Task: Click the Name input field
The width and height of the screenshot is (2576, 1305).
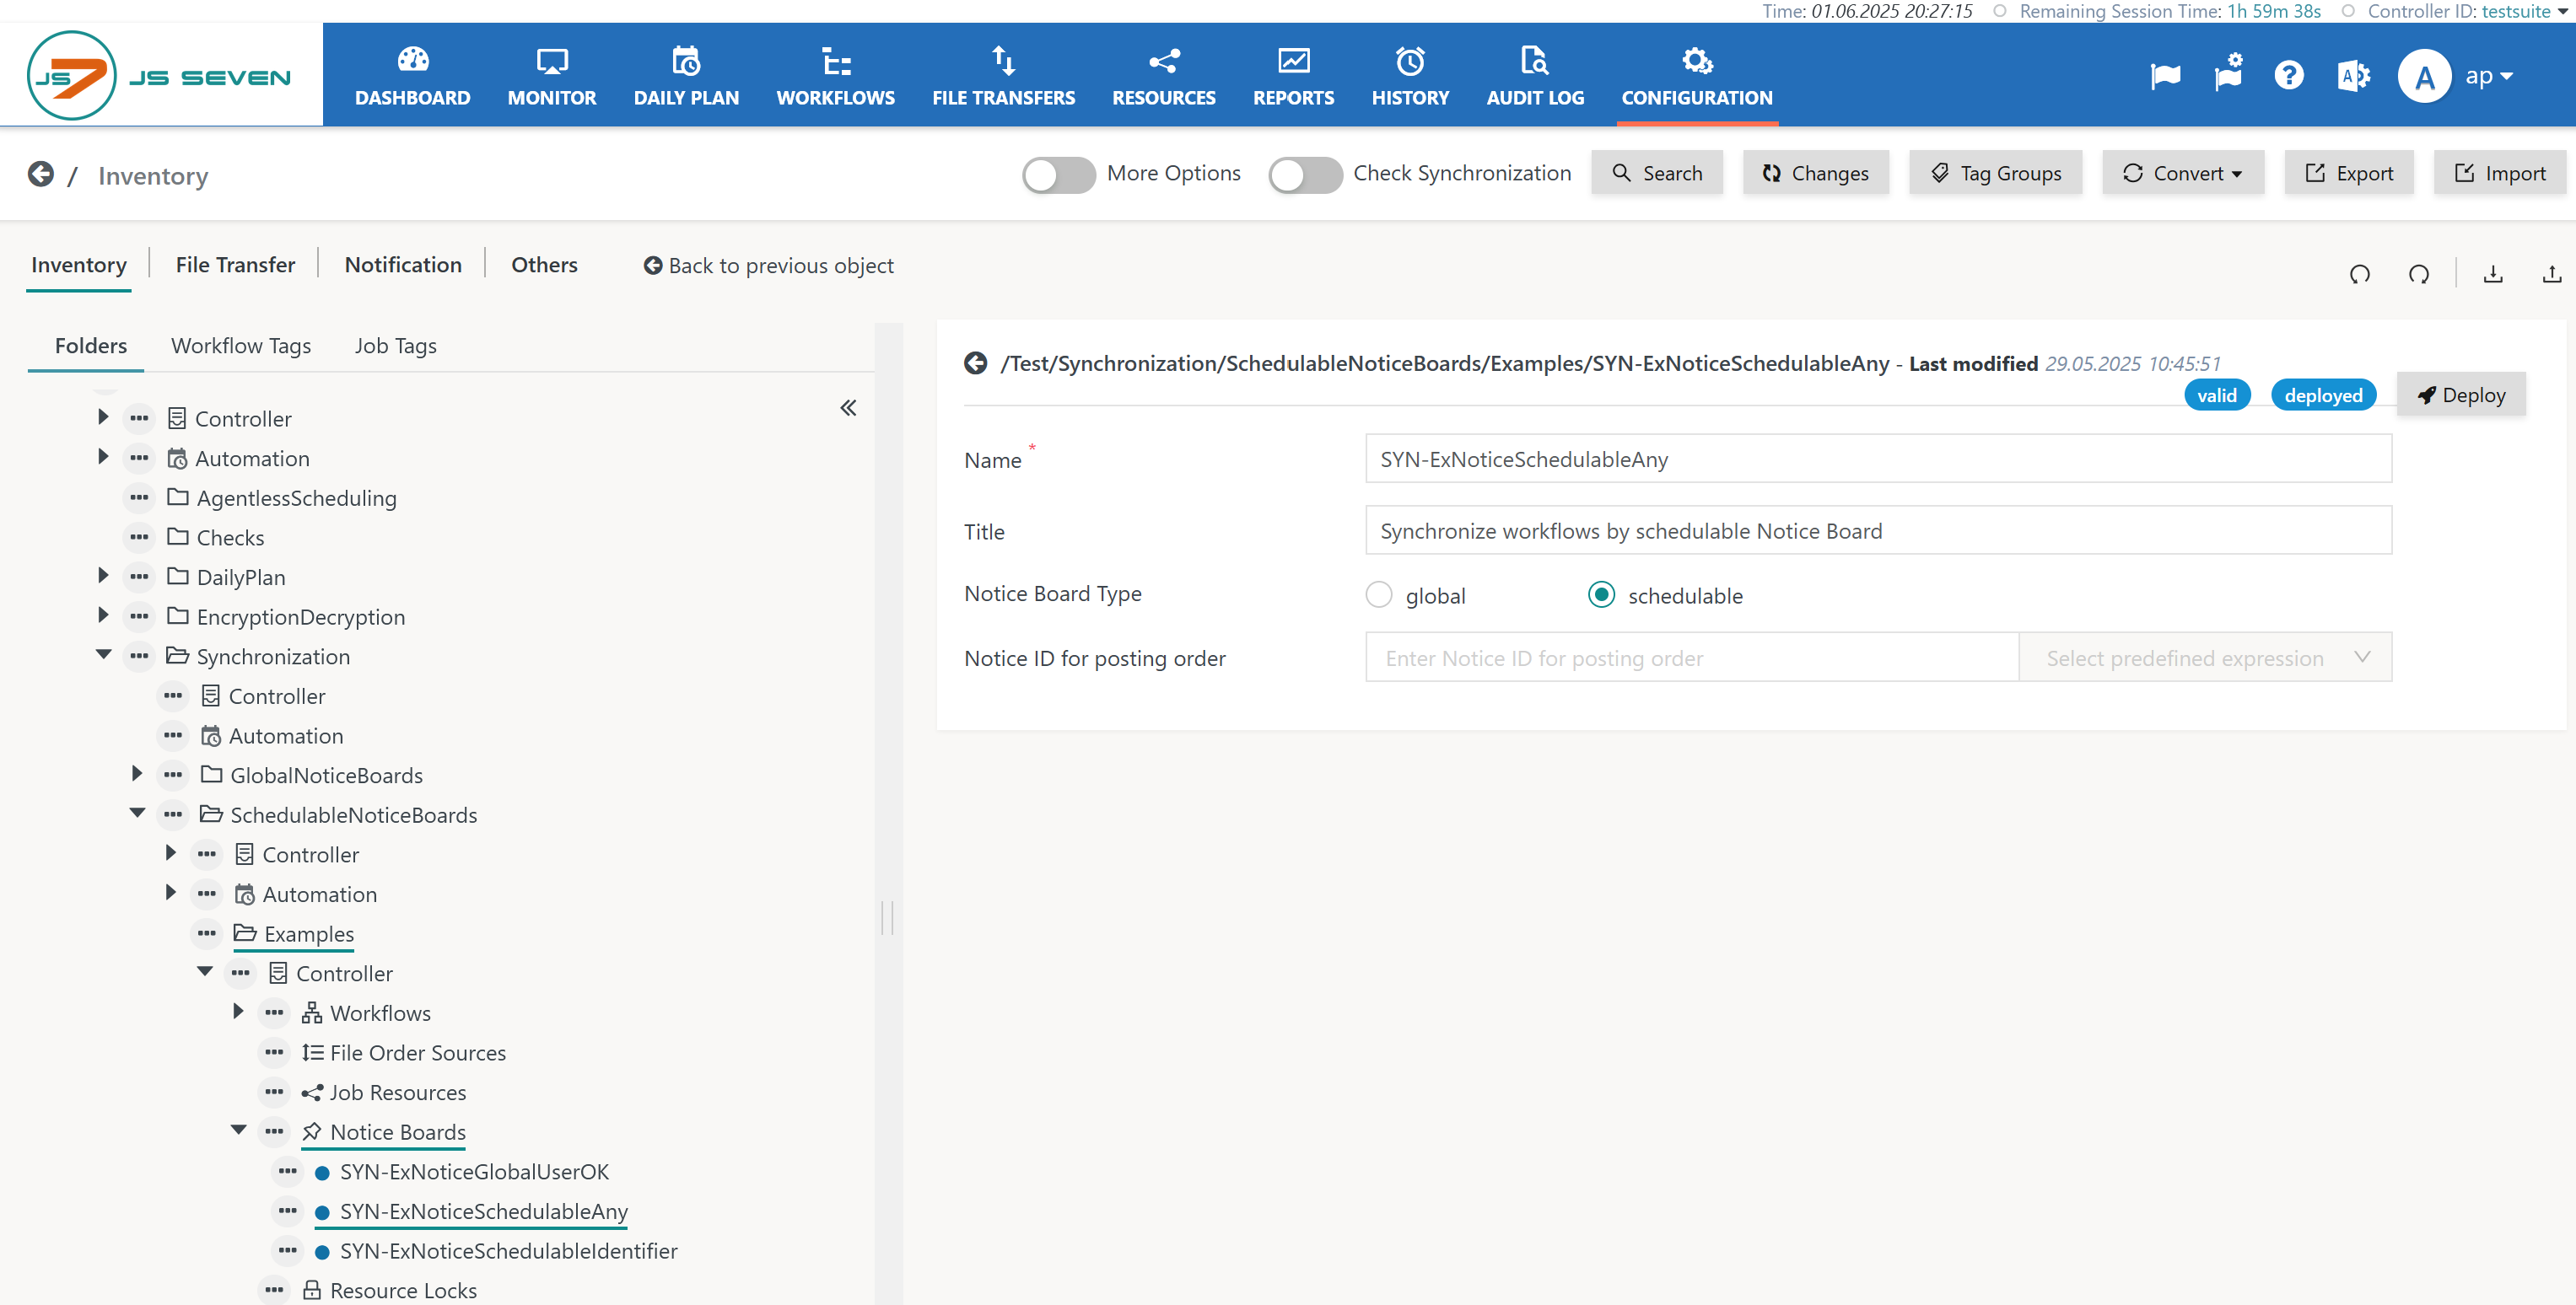Action: tap(1878, 459)
